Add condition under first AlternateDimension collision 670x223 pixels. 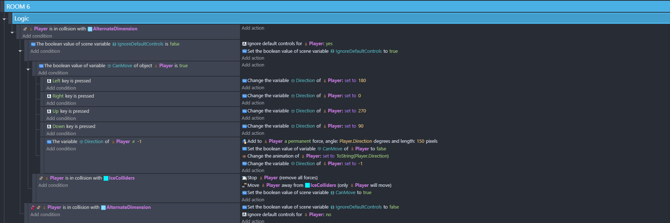(37, 36)
